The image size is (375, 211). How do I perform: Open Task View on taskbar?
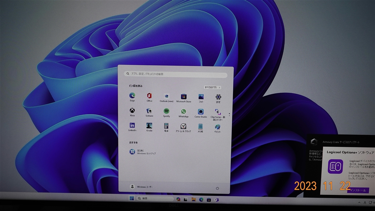[186, 199]
